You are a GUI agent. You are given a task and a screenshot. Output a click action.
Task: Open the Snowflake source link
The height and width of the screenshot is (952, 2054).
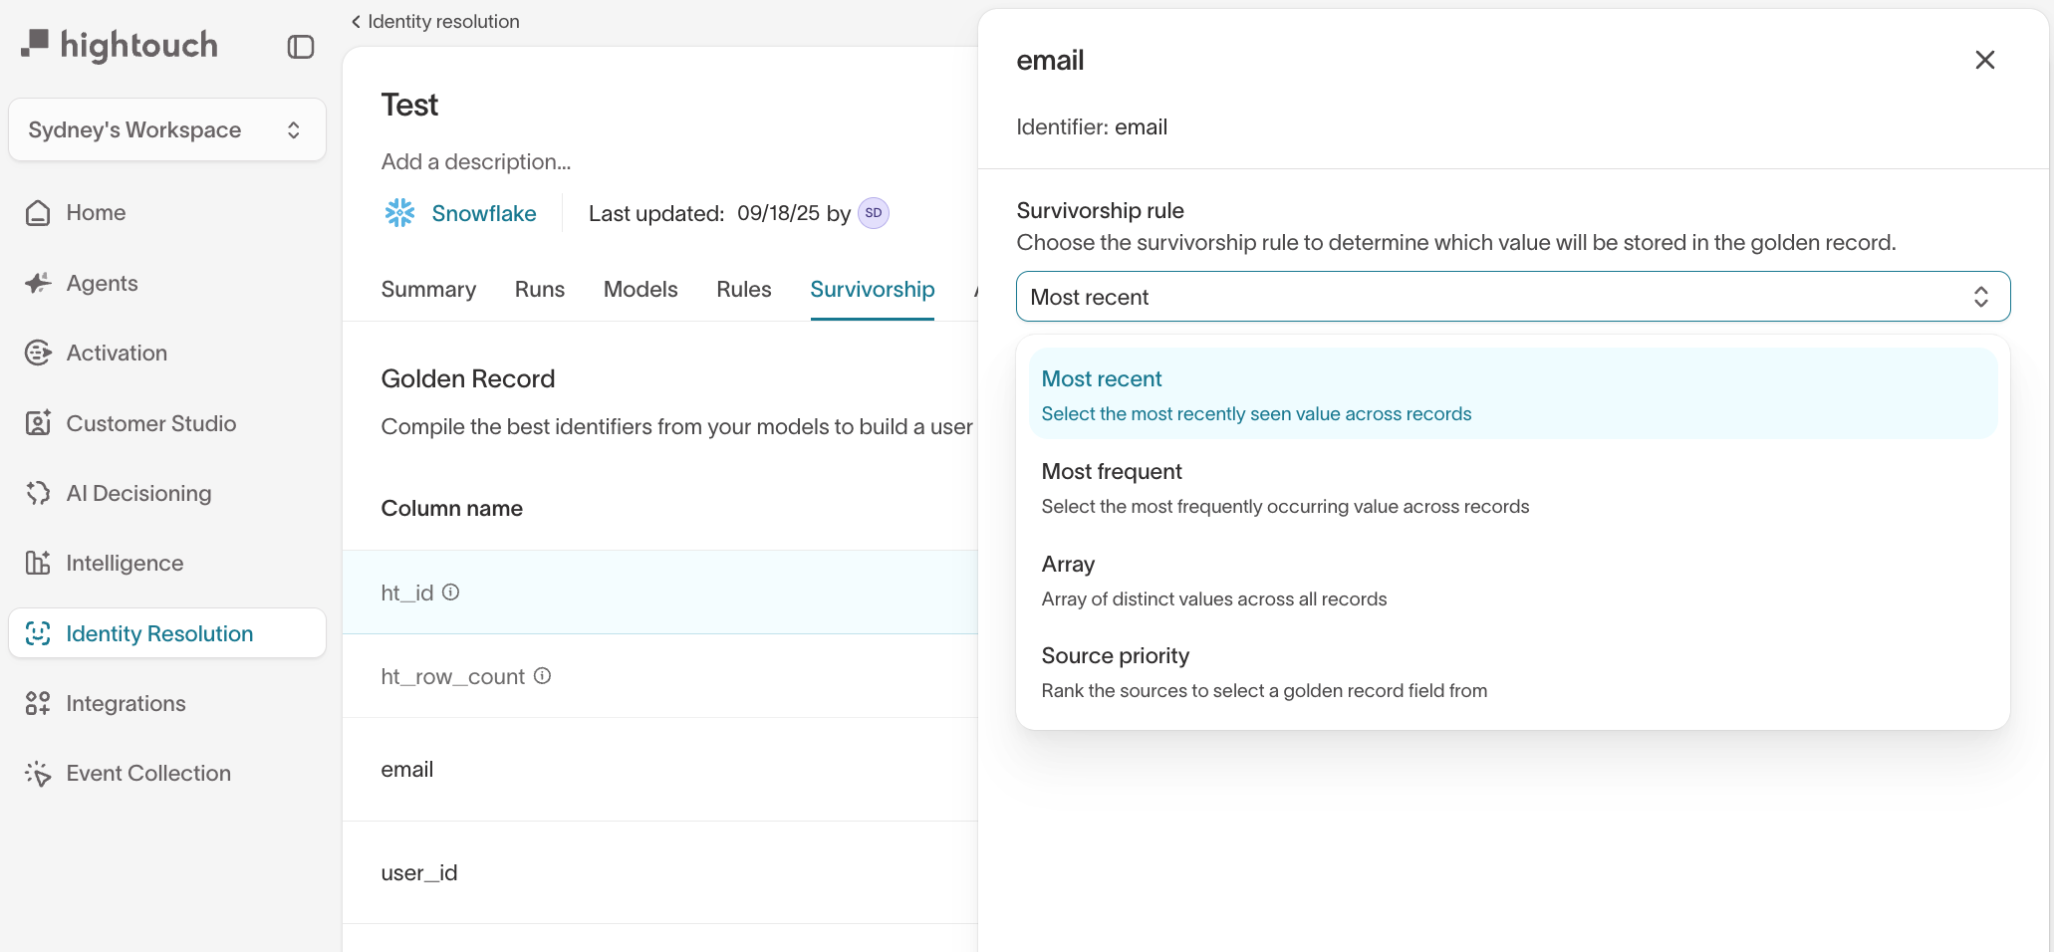483,213
